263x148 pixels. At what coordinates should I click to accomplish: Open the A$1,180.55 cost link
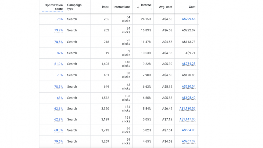[x=187, y=109]
